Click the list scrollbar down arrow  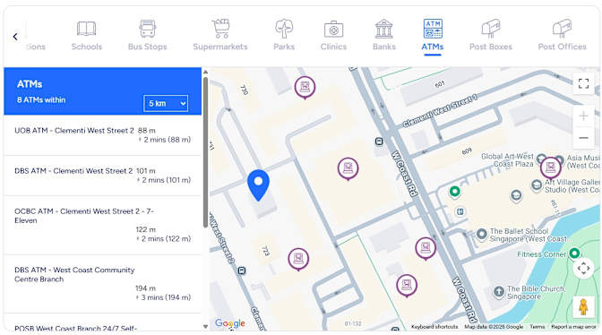pyautogui.click(x=205, y=327)
